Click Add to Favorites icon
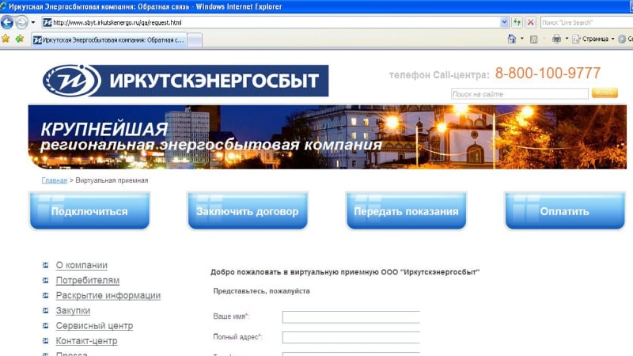This screenshot has height=356, width=633. [x=19, y=39]
